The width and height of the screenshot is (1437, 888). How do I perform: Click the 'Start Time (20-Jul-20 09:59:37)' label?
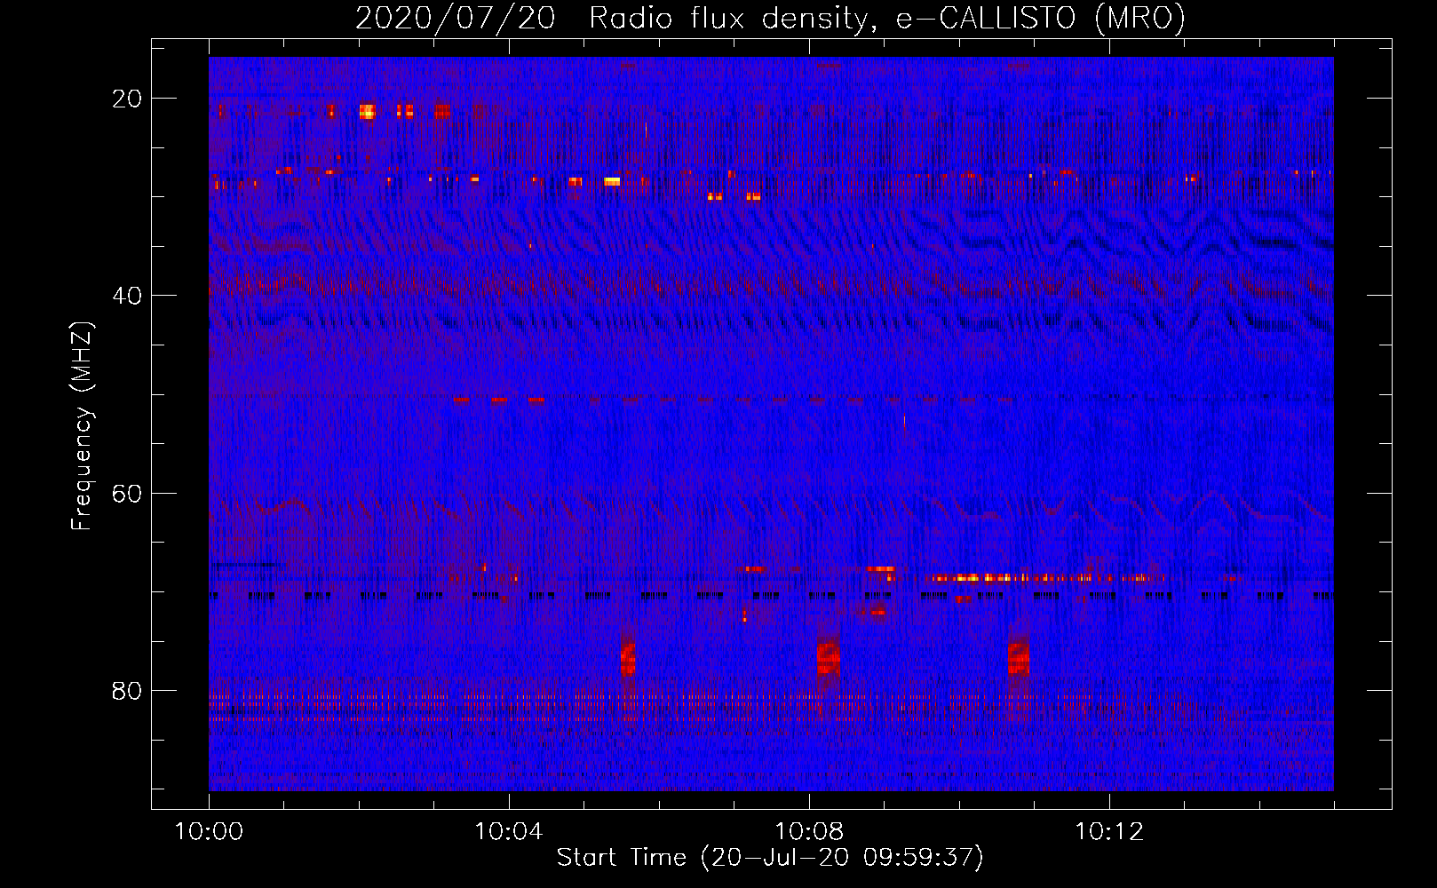click(x=770, y=858)
